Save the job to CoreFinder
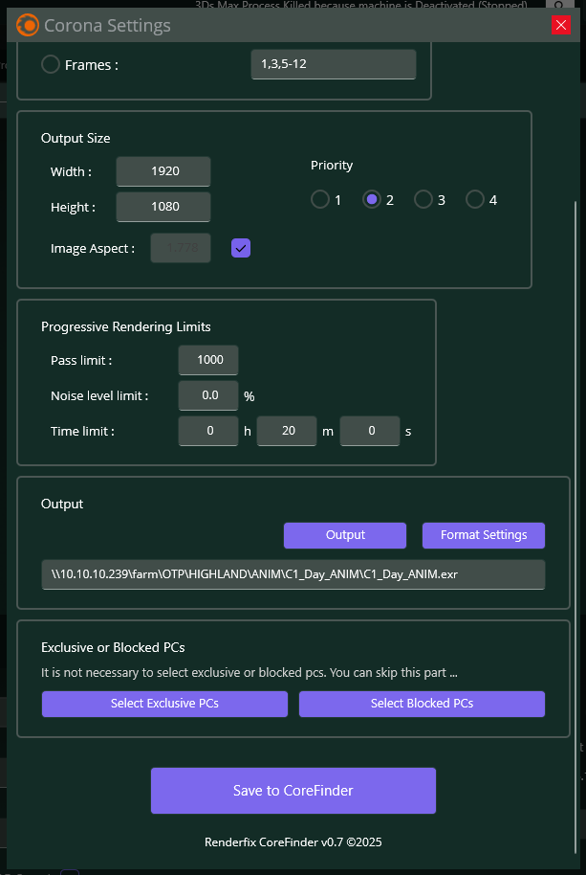Image resolution: width=586 pixels, height=875 pixels. click(x=292, y=791)
